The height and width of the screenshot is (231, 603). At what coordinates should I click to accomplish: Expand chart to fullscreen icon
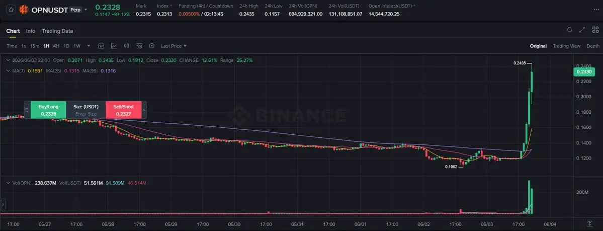[x=582, y=30]
